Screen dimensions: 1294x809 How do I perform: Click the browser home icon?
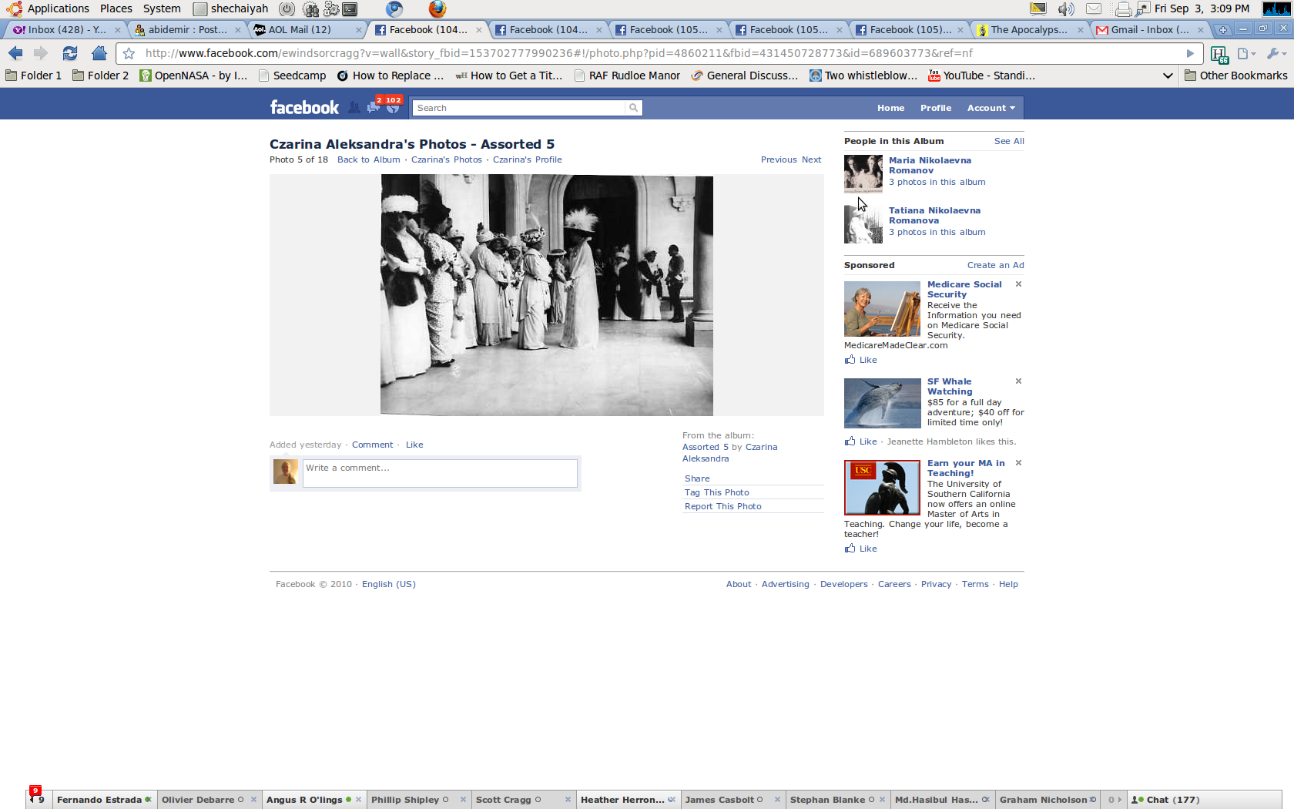[x=99, y=53]
